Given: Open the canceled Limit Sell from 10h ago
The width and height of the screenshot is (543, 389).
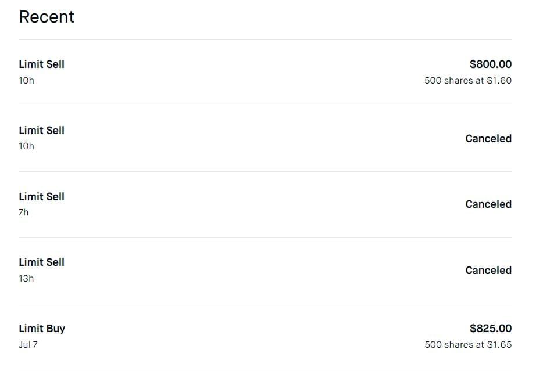Looking at the screenshot, I should [x=42, y=131].
